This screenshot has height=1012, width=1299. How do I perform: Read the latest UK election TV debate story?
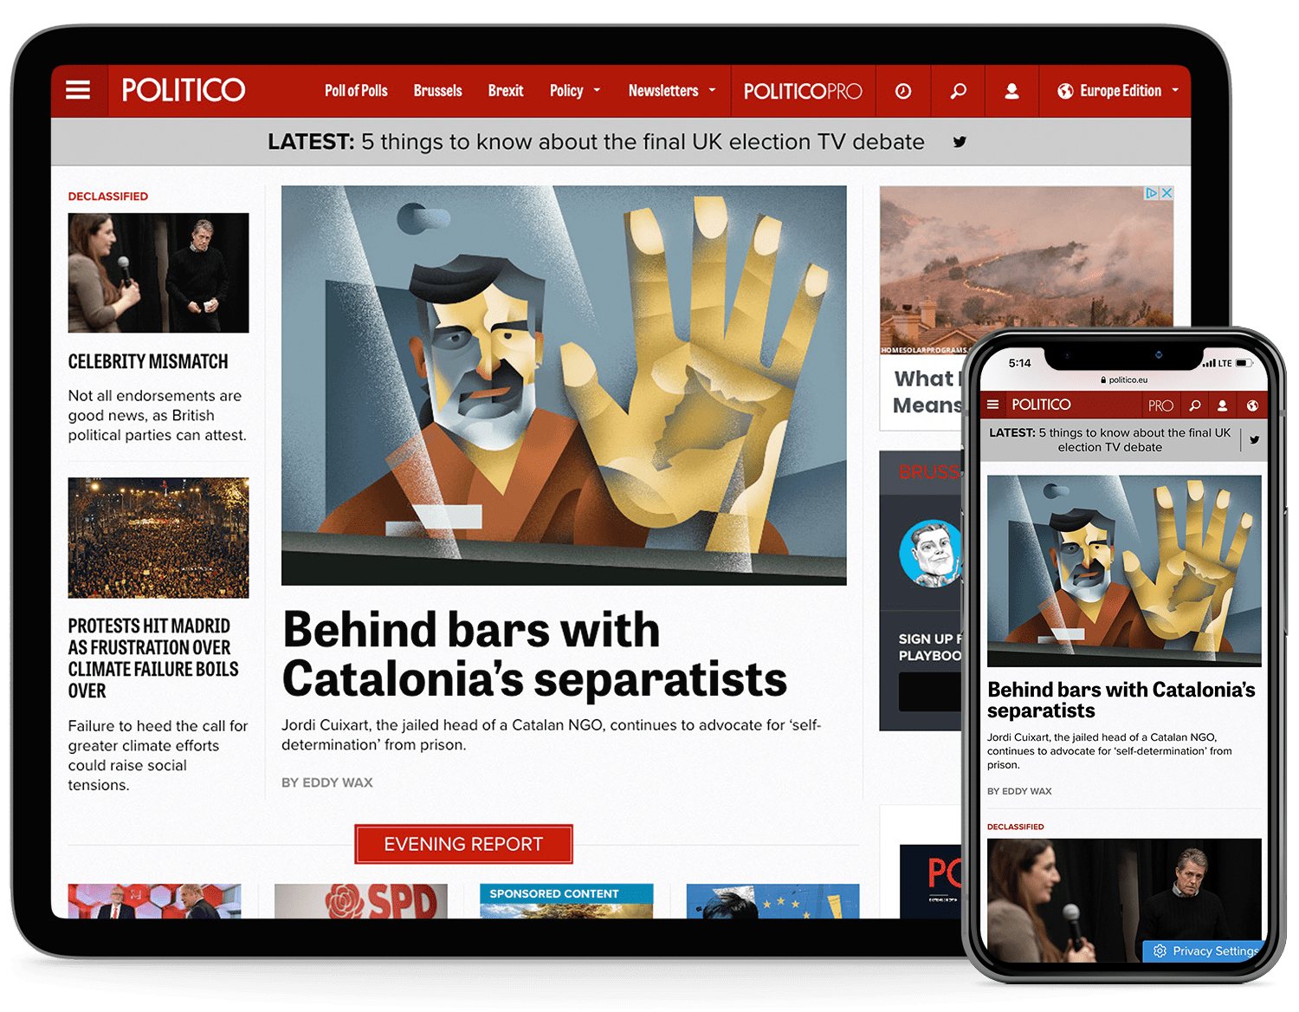tap(643, 142)
